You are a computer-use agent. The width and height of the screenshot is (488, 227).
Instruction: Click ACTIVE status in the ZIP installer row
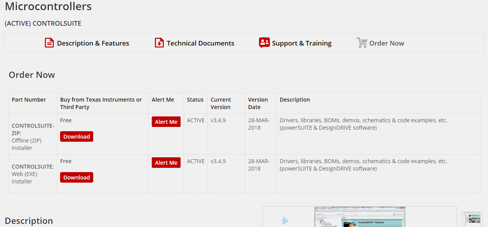196,120
